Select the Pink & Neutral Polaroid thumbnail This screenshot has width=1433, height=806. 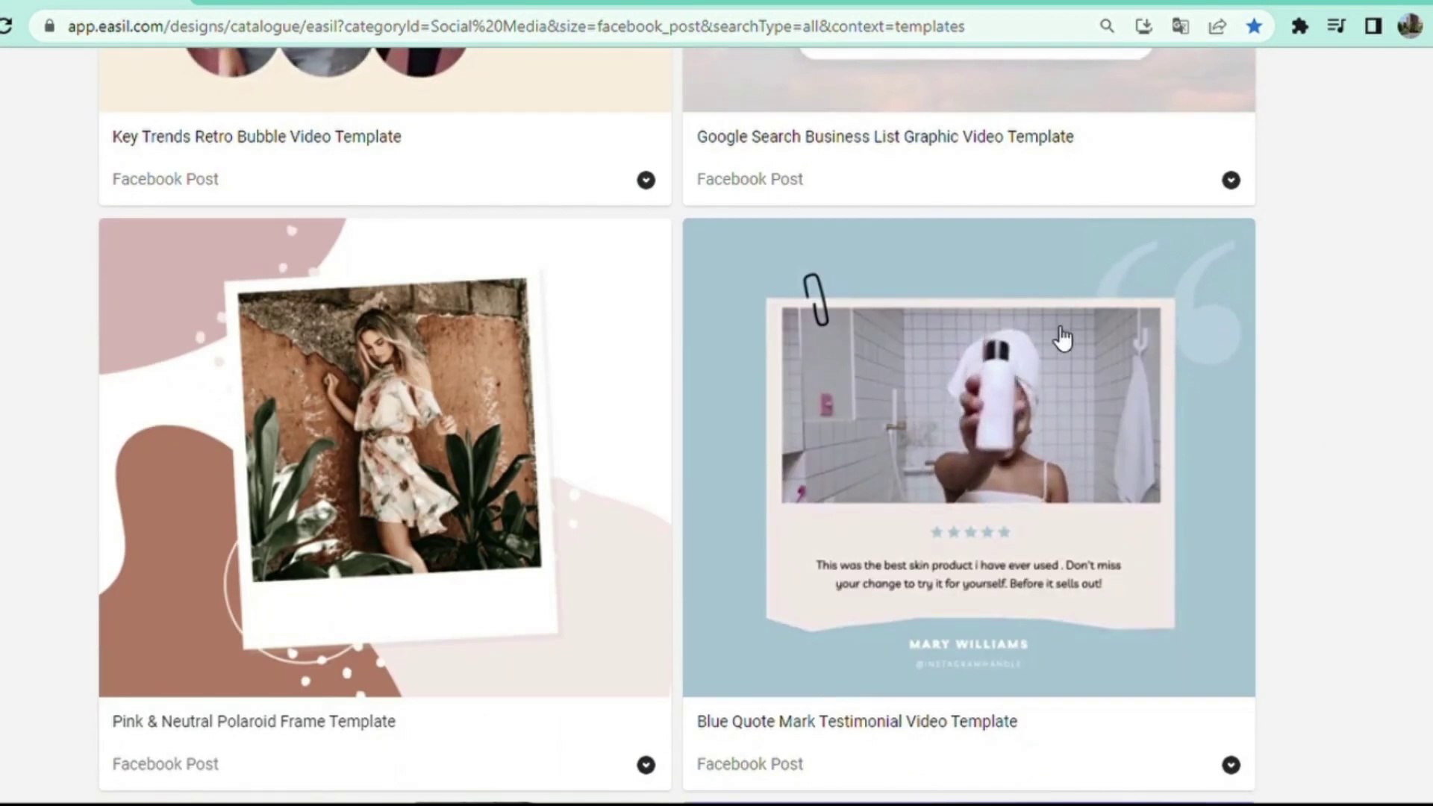[384, 457]
